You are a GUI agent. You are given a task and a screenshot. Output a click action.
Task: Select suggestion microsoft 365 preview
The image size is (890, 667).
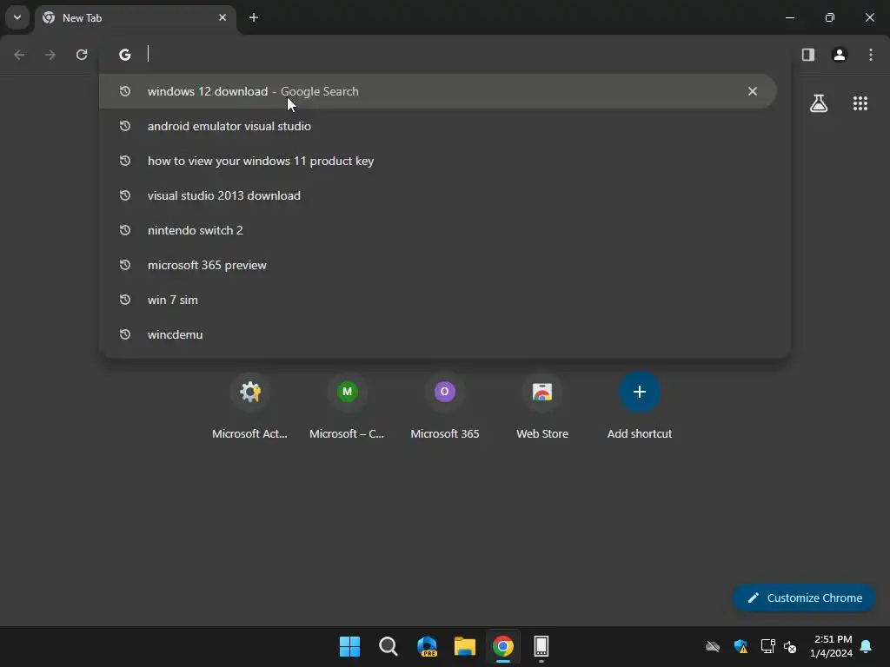[x=438, y=265]
